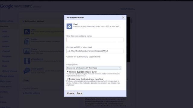
Task: Uncheck Remove duplicate images by url
Action: [68, 72]
